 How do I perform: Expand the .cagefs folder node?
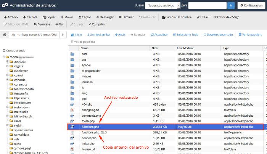(x=8, y=66)
